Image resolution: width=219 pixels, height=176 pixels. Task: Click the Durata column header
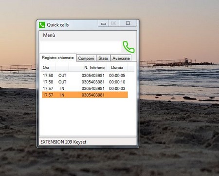[x=117, y=67]
